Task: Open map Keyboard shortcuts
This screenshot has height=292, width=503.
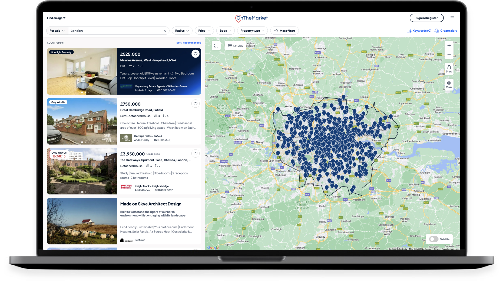Action: click(x=398, y=249)
